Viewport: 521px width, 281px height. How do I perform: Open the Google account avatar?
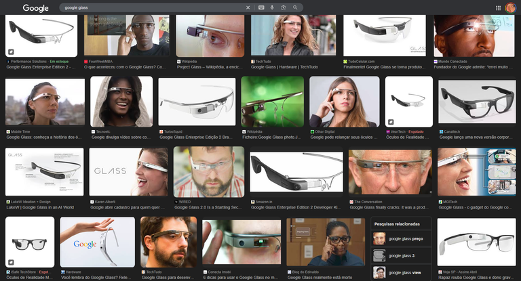click(x=510, y=7)
